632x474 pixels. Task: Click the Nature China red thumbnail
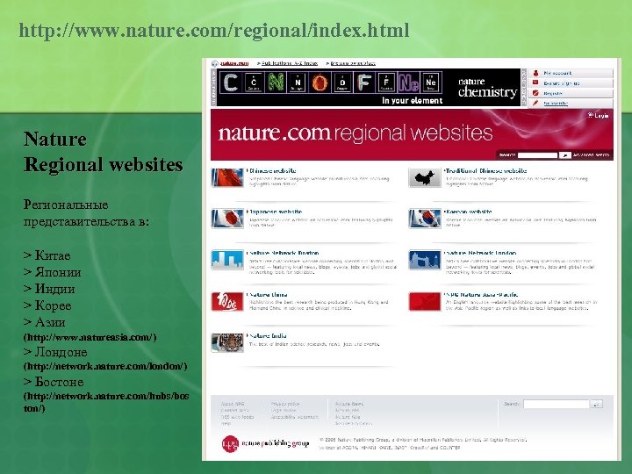click(227, 302)
